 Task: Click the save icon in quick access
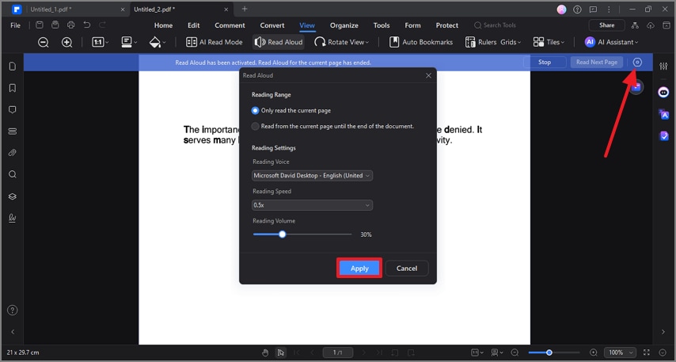(40, 25)
